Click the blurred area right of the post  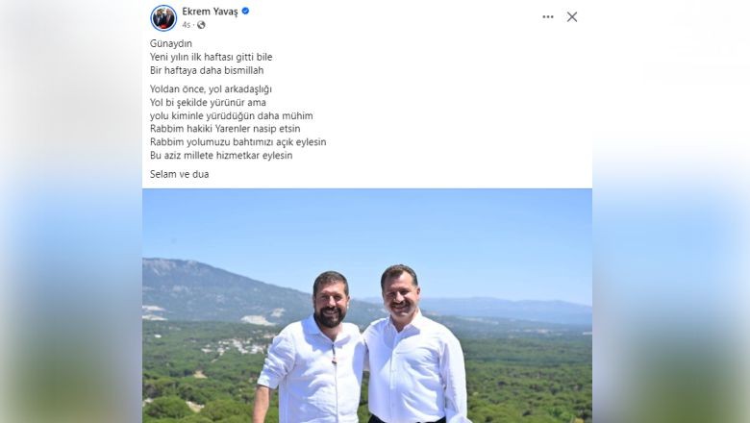(x=671, y=211)
